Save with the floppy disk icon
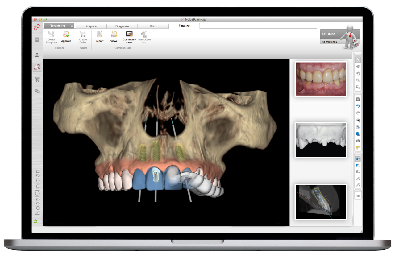 [x=358, y=99]
